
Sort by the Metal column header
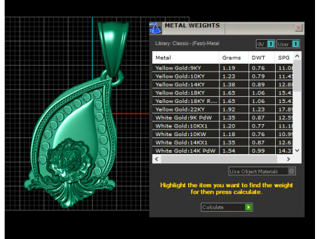tap(185, 58)
